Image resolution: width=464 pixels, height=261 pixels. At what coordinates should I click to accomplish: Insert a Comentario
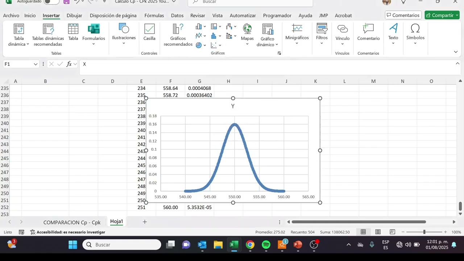pyautogui.click(x=368, y=33)
